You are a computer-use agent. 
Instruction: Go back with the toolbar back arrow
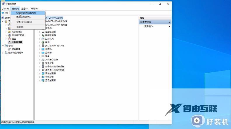pos(3,13)
